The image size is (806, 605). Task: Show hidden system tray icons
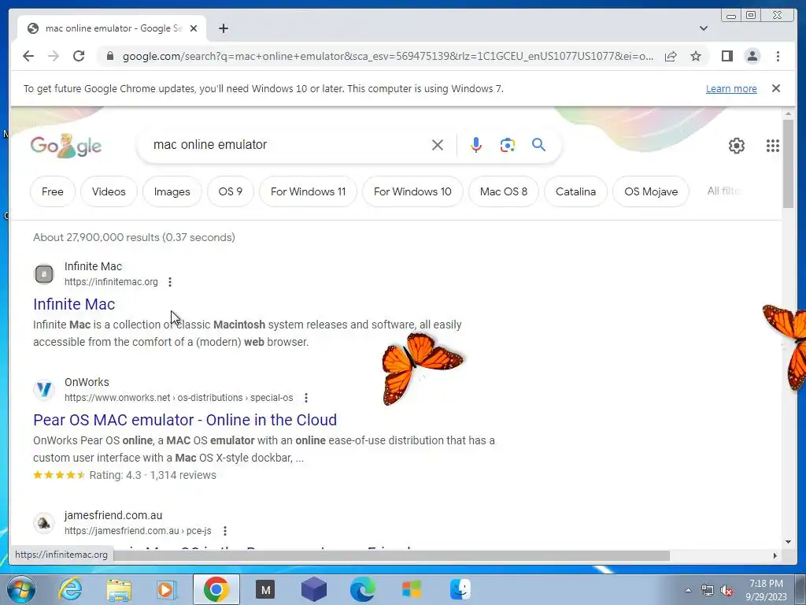[x=688, y=590]
